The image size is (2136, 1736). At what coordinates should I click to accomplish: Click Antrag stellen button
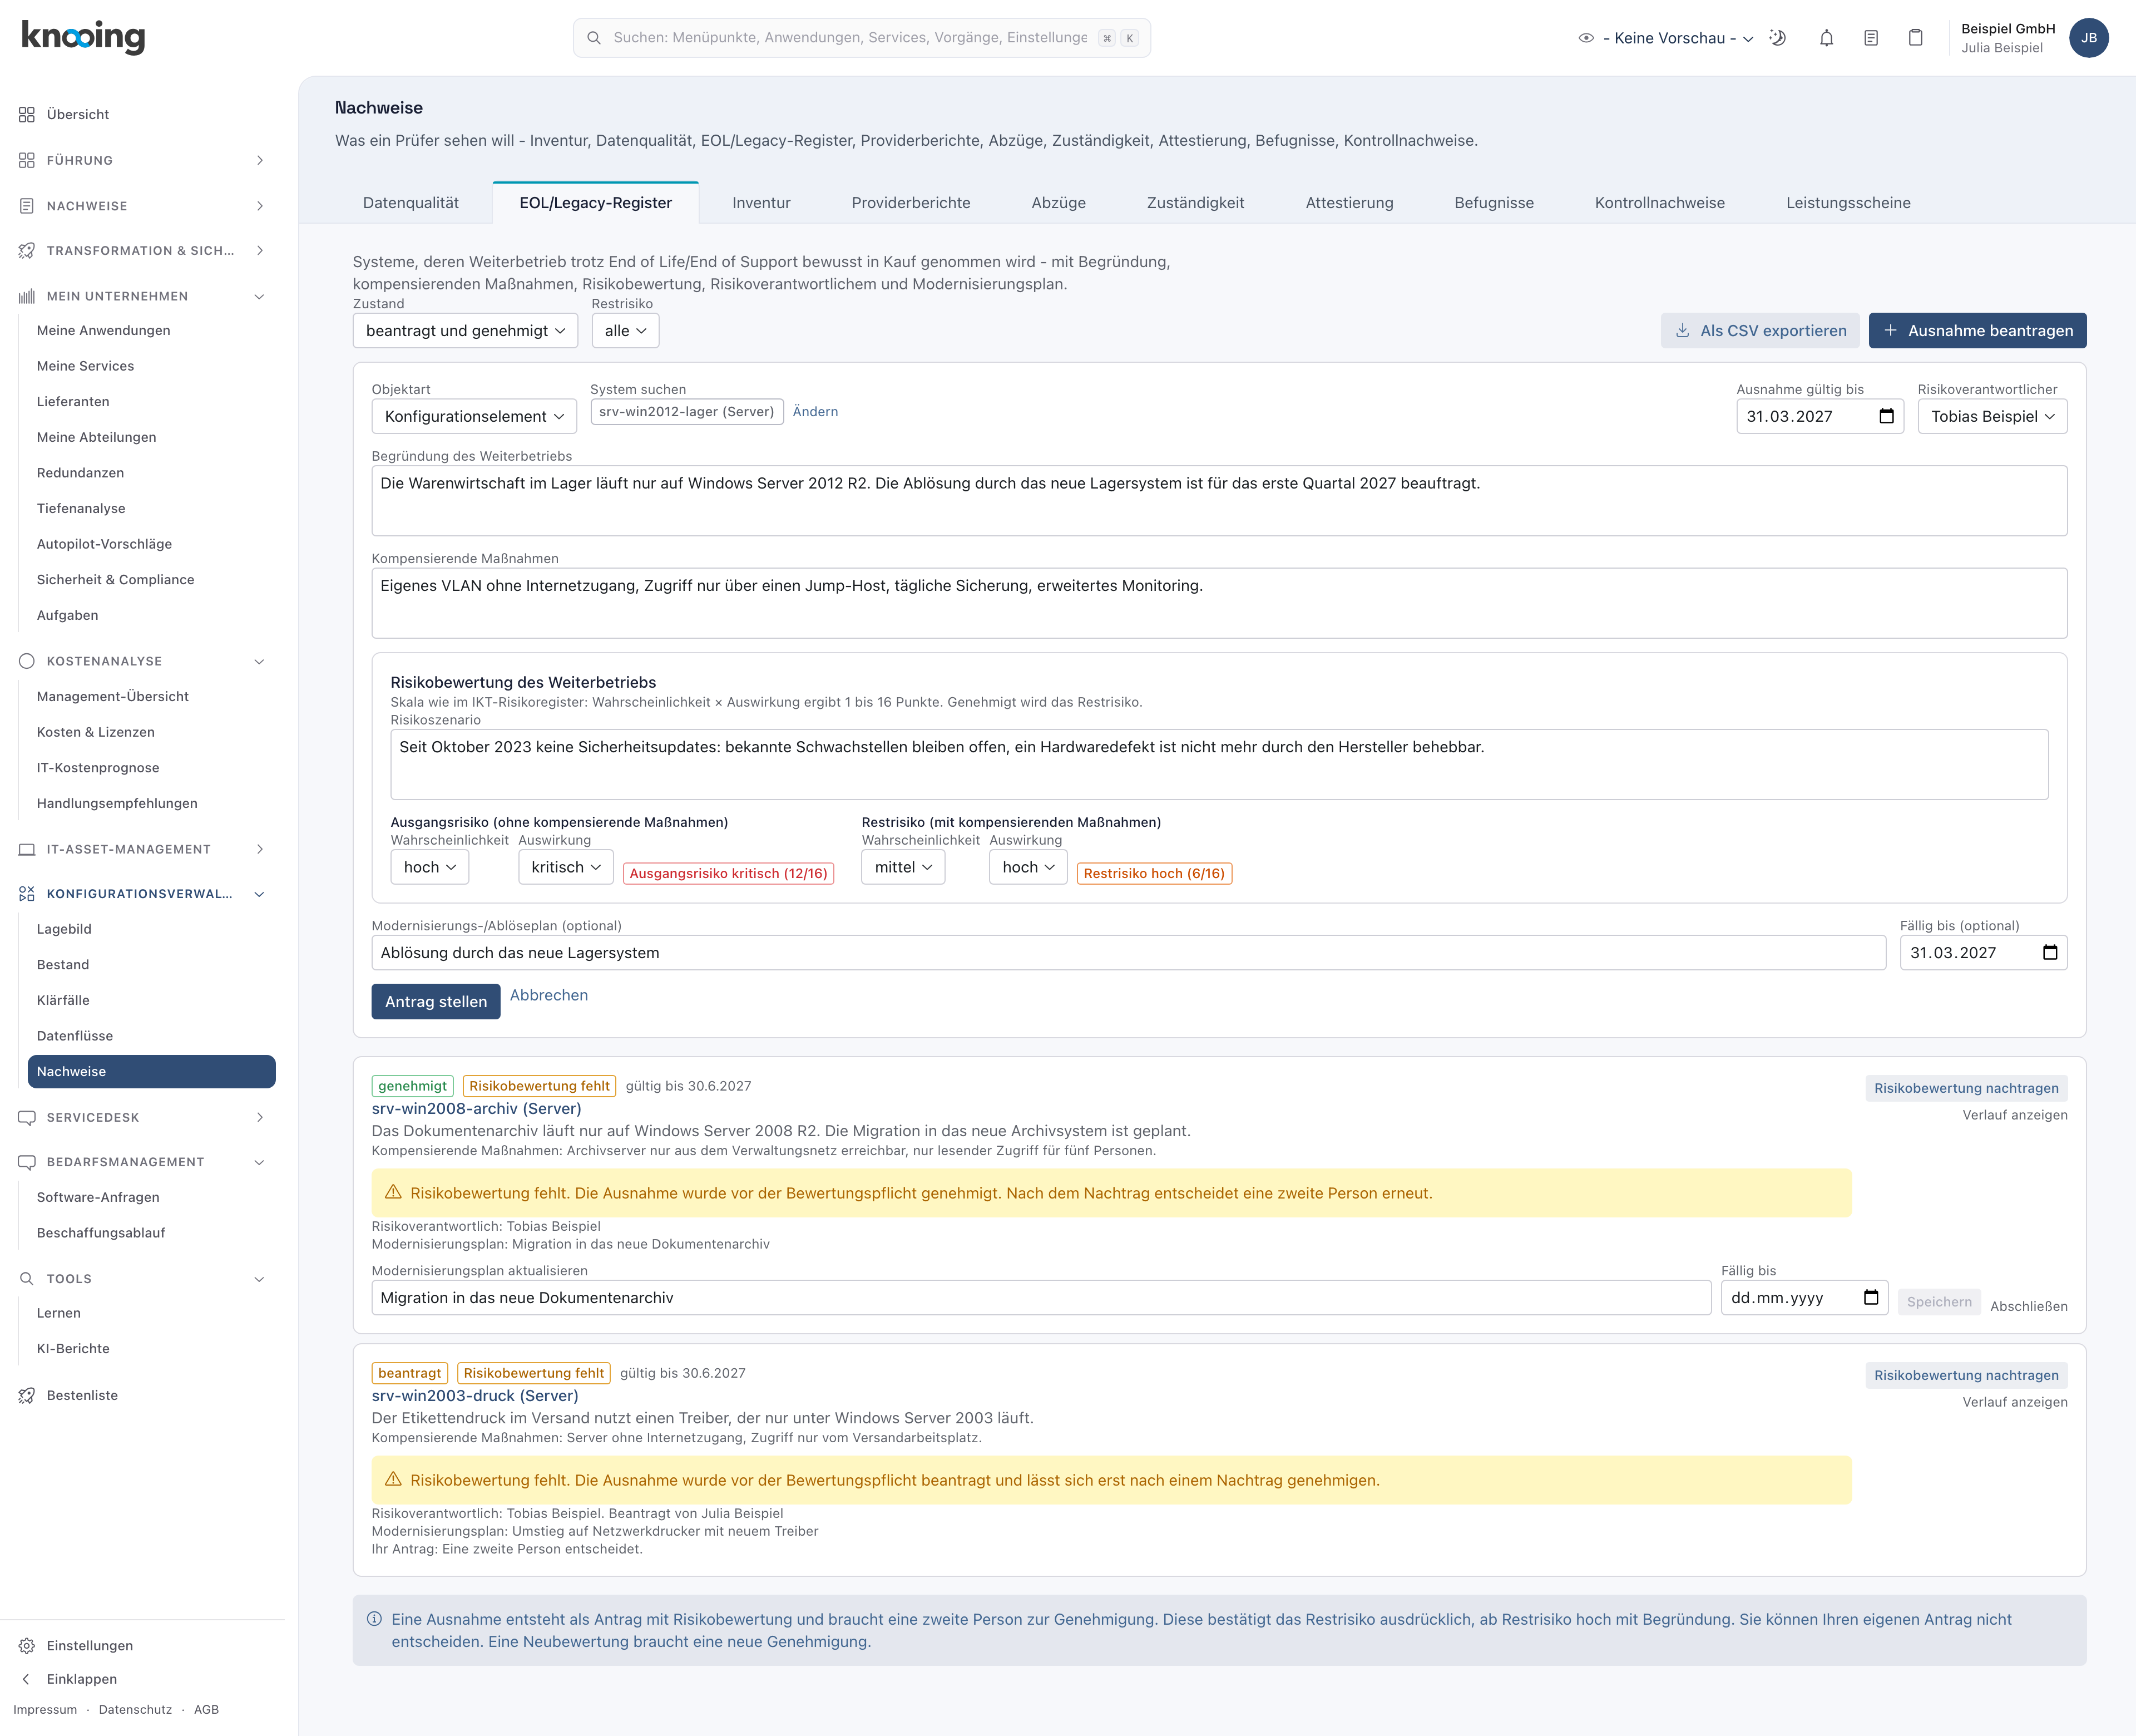point(436,1001)
